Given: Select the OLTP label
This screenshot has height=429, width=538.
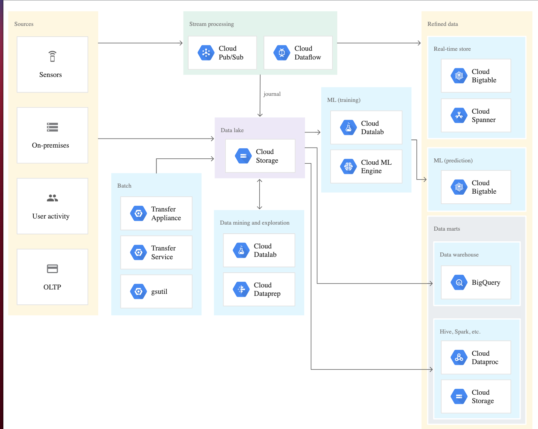Looking at the screenshot, I should coord(52,287).
